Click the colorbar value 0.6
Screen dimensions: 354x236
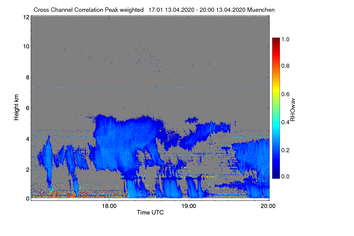point(285,94)
